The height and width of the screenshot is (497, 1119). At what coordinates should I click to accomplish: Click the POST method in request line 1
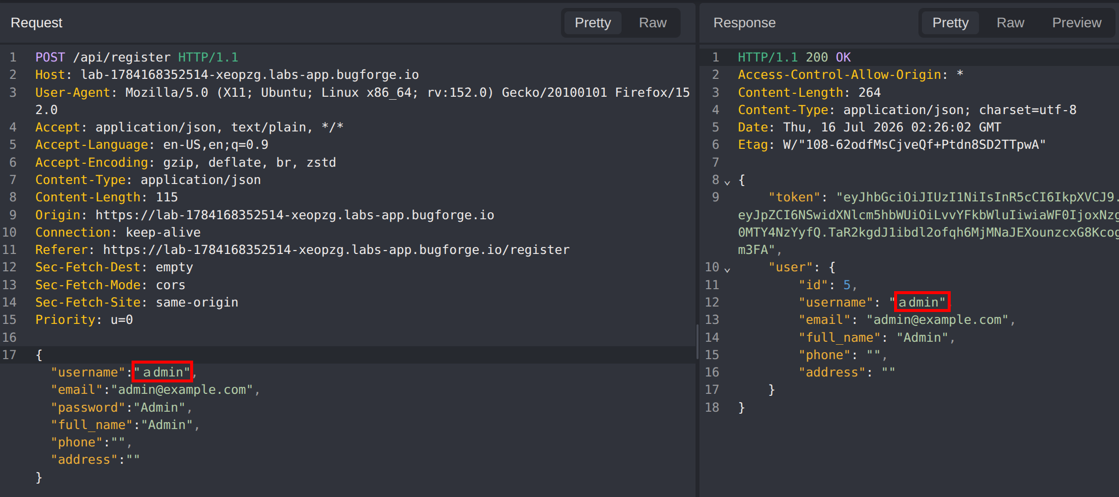tap(50, 57)
